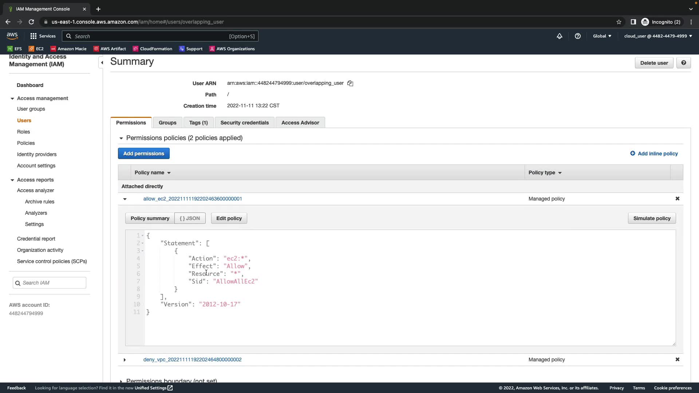
Task: Detach the allow_ec2 policy with X
Action: (x=678, y=199)
